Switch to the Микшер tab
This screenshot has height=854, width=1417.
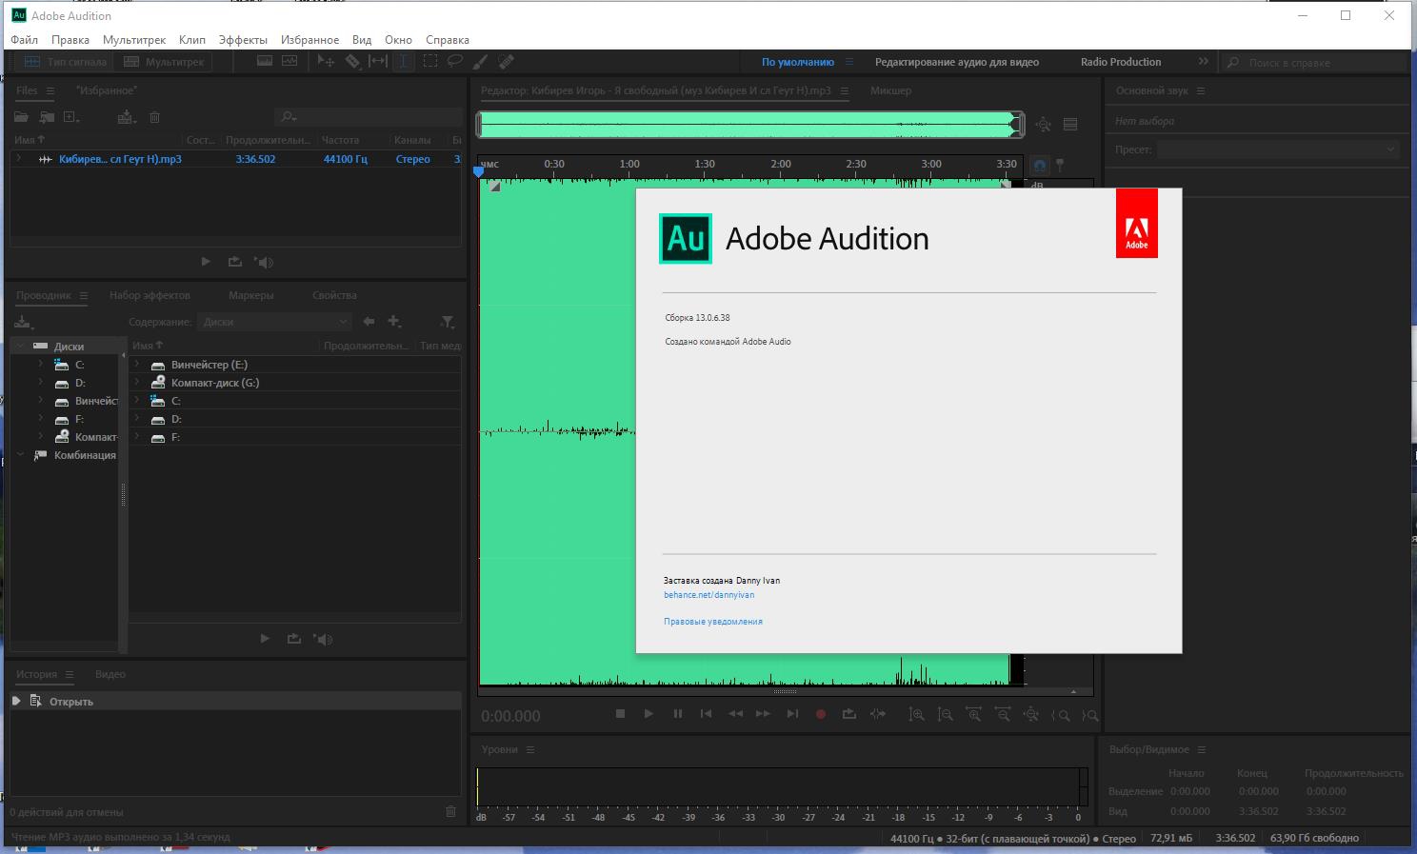pos(890,90)
